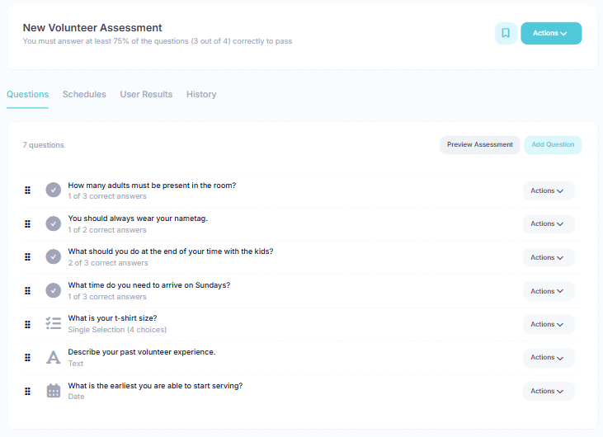Click the bookmark icon in the header
The width and height of the screenshot is (603, 437).
click(x=506, y=33)
